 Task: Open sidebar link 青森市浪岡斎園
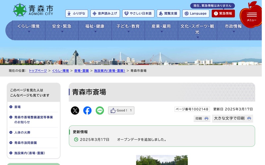coord(26,143)
